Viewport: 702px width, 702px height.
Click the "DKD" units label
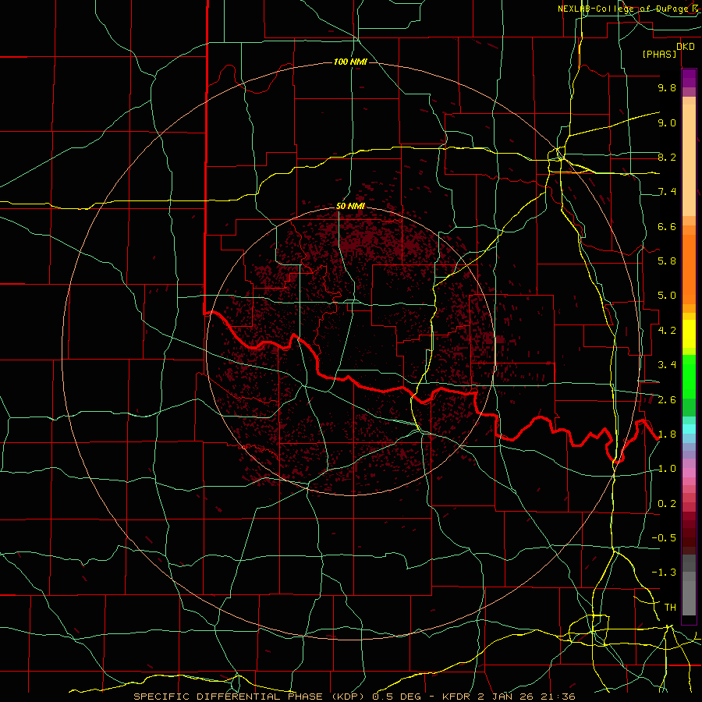[x=686, y=47]
